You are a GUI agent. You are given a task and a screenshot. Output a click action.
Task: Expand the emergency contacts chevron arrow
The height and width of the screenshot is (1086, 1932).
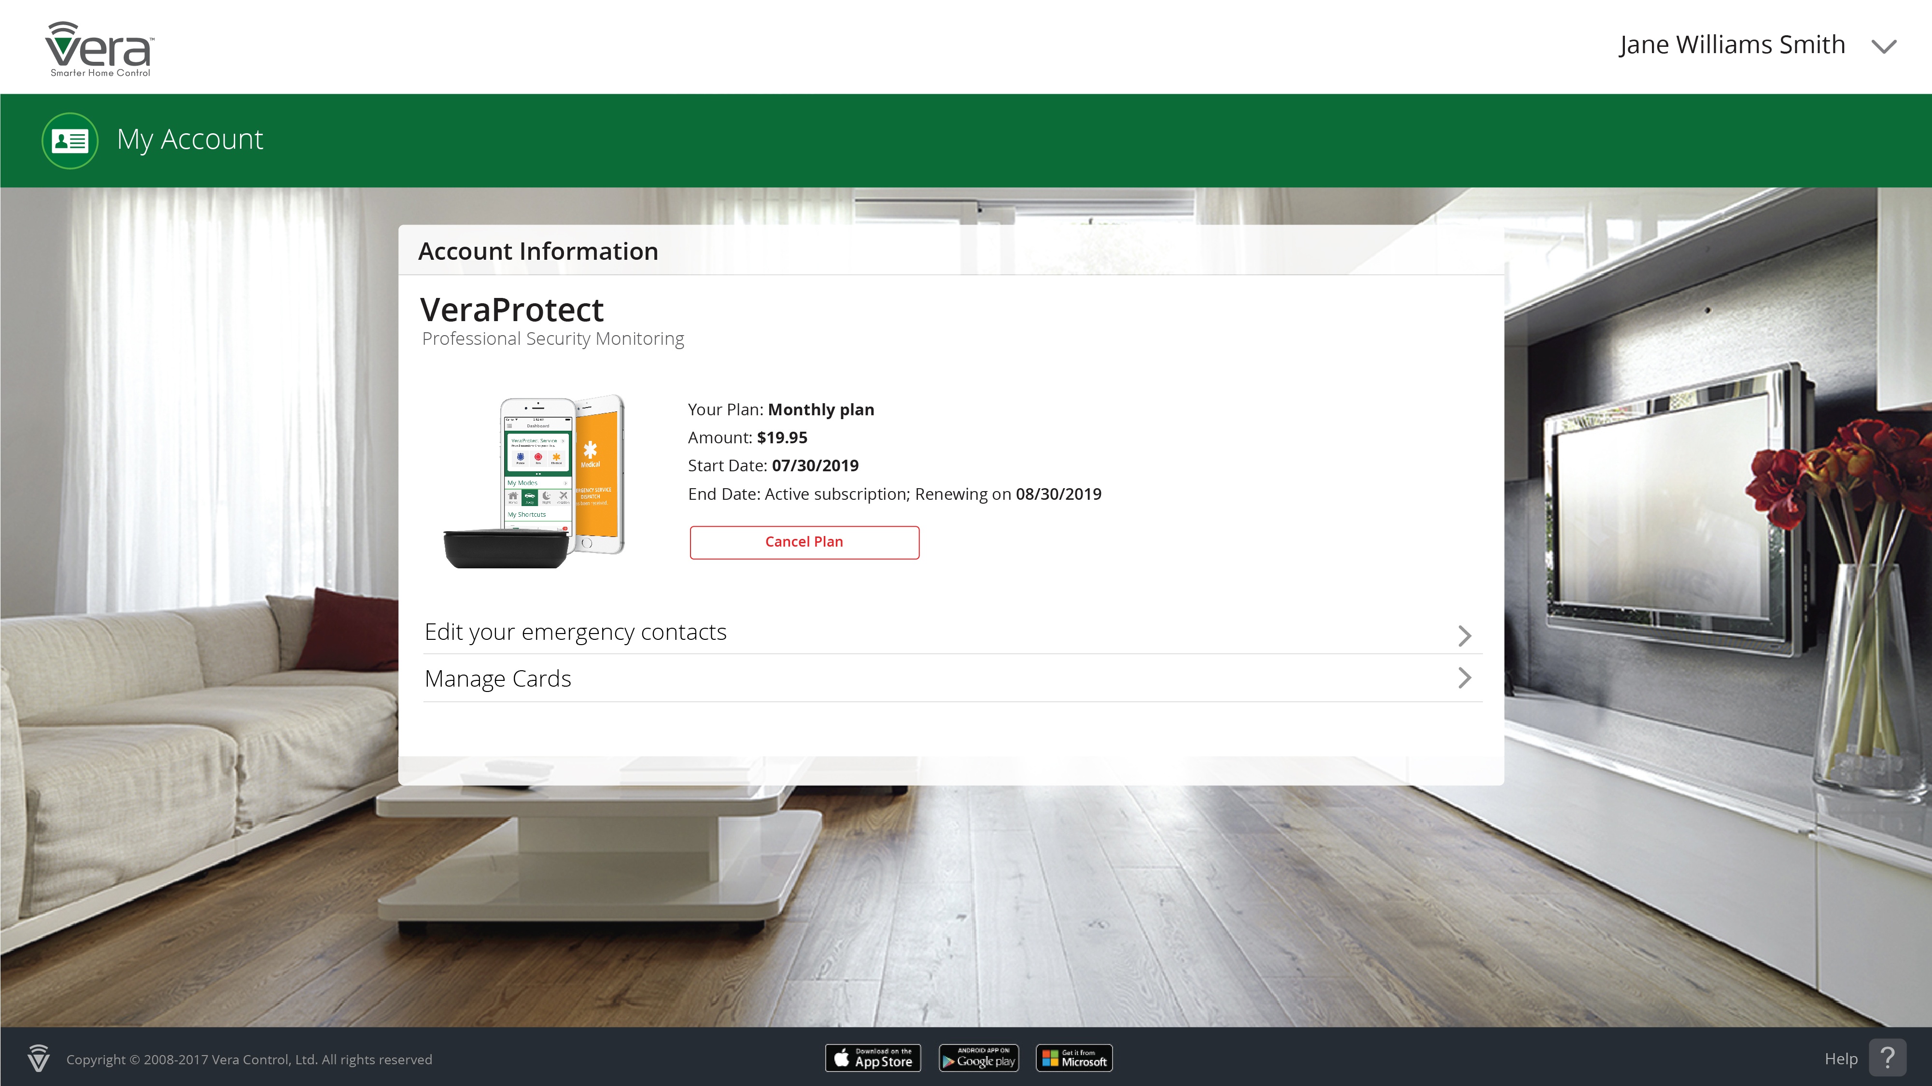(x=1464, y=635)
